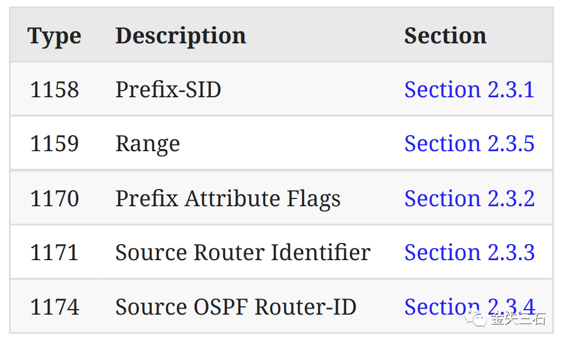This screenshot has height=343, width=564.
Task: Click the Source OSPF Router-ID text
Action: click(x=235, y=307)
